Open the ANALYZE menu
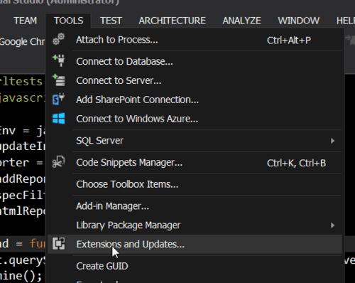The width and height of the screenshot is (355, 283). [241, 21]
